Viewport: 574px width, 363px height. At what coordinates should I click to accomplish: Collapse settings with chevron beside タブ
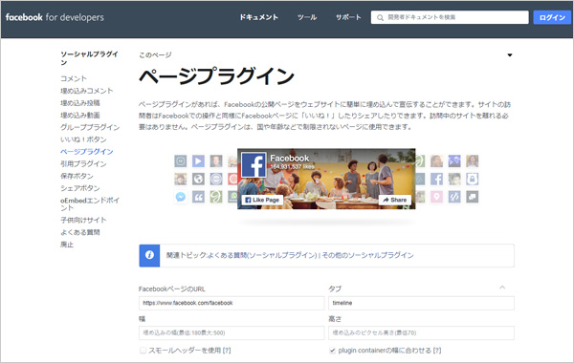(x=502, y=288)
